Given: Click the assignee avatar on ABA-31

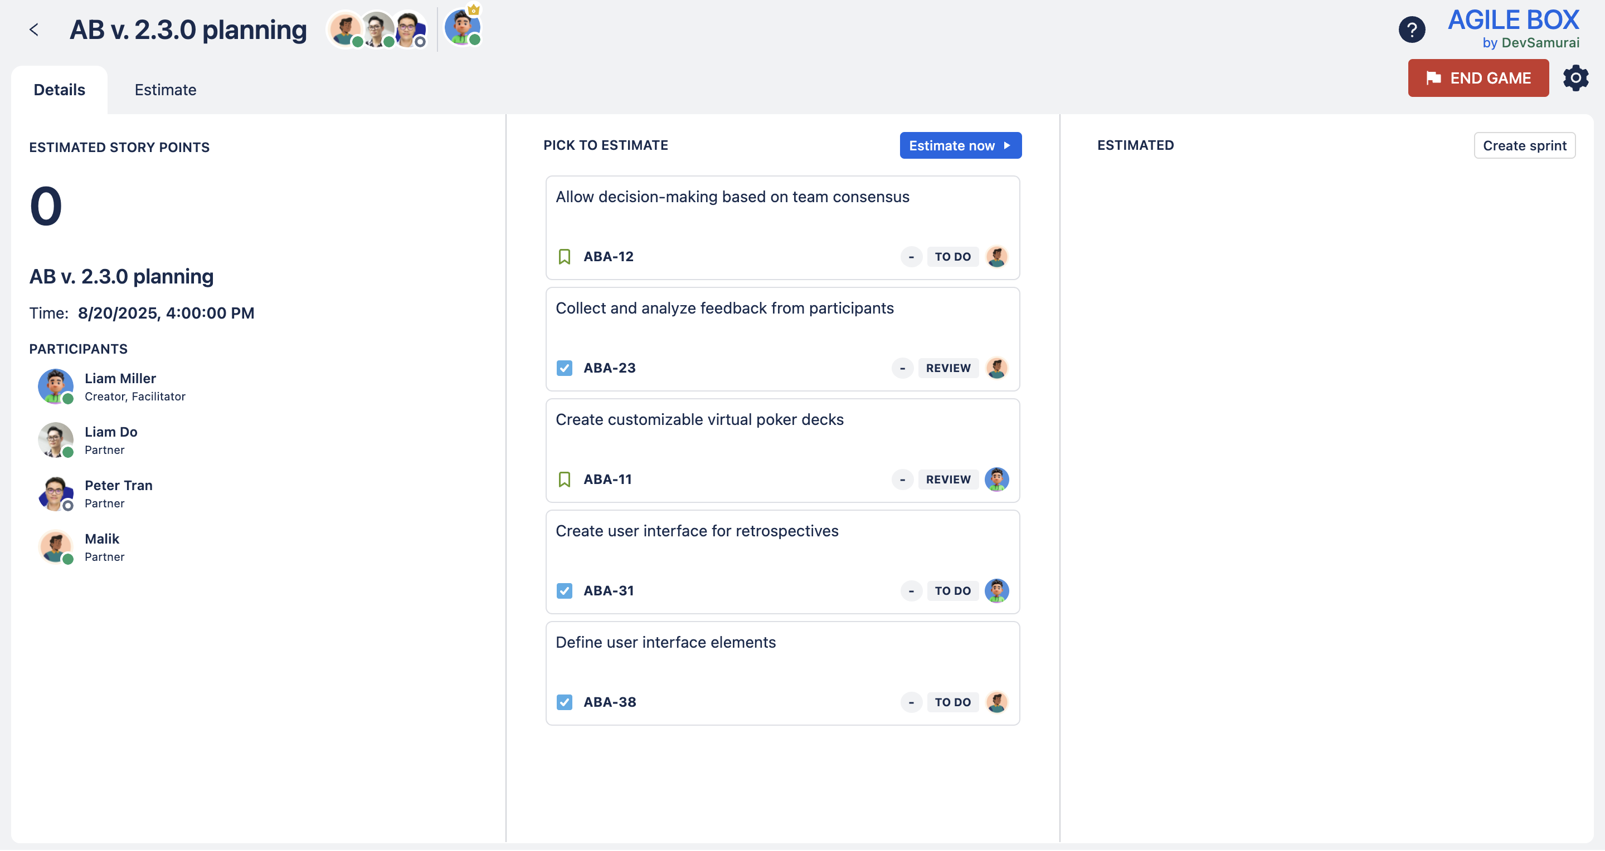Looking at the screenshot, I should click(996, 591).
